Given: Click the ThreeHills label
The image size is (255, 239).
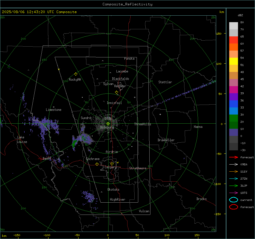Looking at the screenshot, I should pos(143,124).
